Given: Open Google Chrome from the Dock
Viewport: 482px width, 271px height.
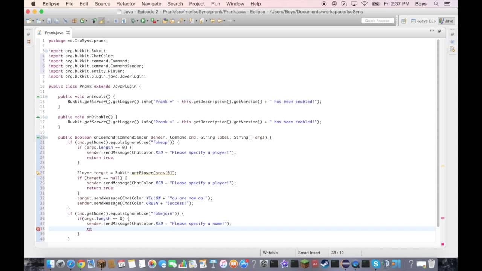Looking at the screenshot, I should pyautogui.click(x=81, y=264).
